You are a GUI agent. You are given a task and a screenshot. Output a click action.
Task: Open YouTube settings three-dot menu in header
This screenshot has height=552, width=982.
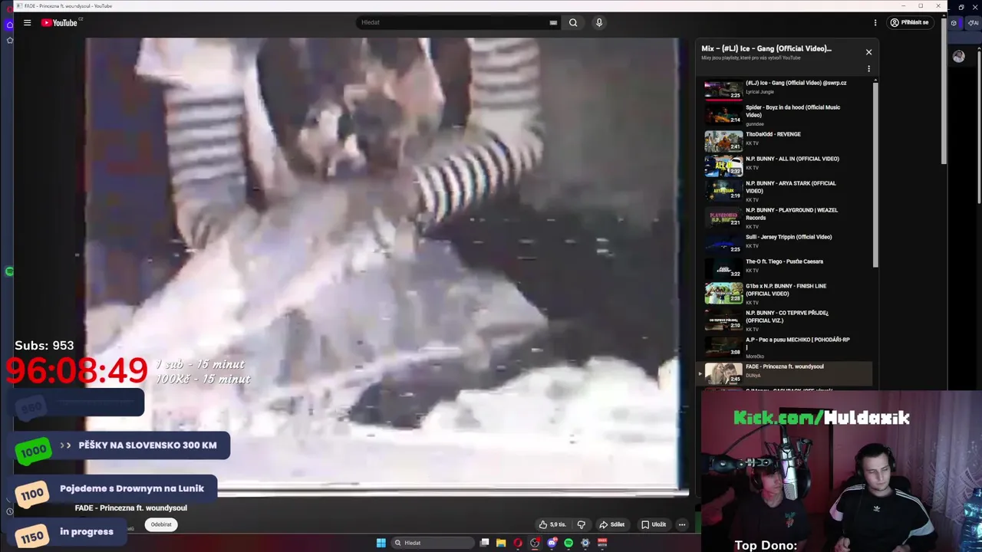coord(875,22)
